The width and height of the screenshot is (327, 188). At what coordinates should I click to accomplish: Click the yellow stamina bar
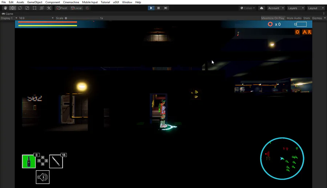coord(48,25)
